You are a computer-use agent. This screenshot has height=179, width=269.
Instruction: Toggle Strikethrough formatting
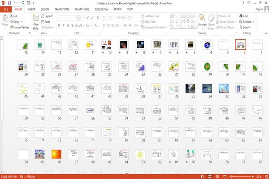pyautogui.click(x=76, y=26)
